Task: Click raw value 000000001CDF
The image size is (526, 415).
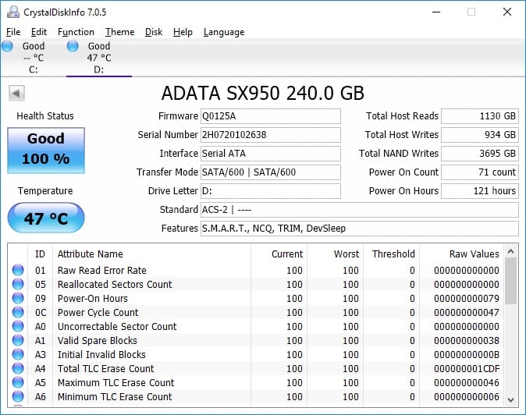Action: click(x=467, y=369)
